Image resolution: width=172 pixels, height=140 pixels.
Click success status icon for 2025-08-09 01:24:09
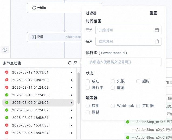point(7,102)
